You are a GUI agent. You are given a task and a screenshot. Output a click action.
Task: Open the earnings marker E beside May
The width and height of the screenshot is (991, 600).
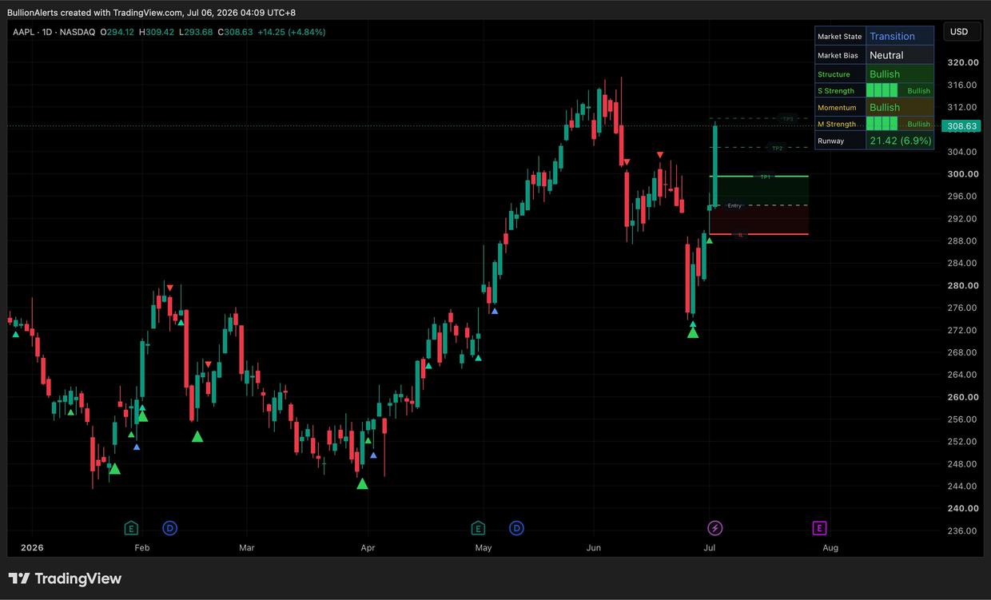point(478,528)
